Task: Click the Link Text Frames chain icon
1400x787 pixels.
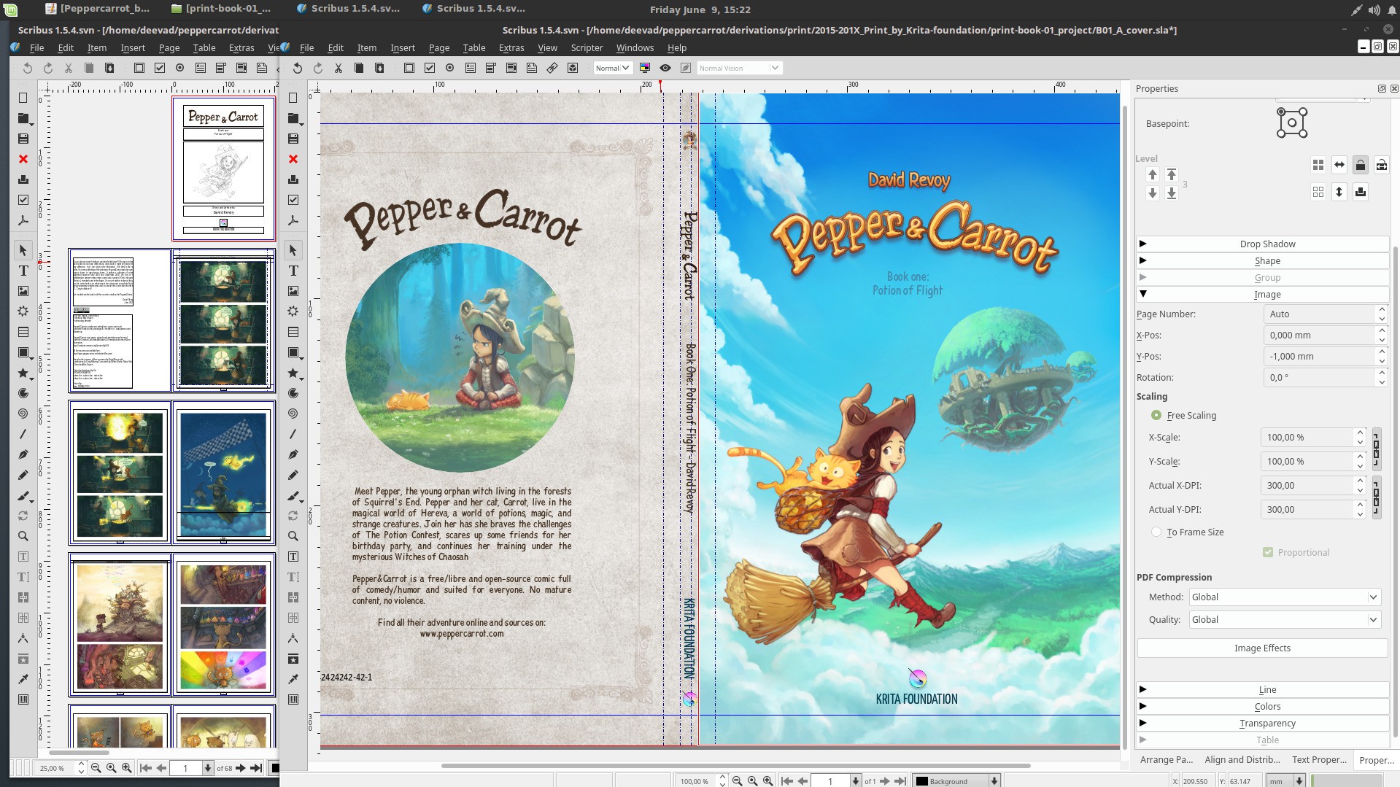Action: [x=552, y=68]
